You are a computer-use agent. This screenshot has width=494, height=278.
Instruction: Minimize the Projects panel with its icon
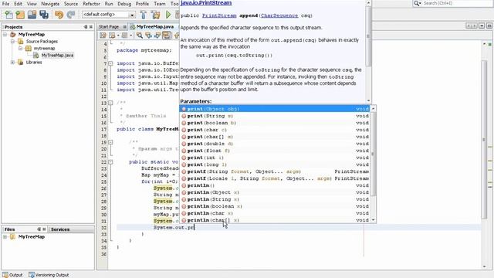[86, 27]
